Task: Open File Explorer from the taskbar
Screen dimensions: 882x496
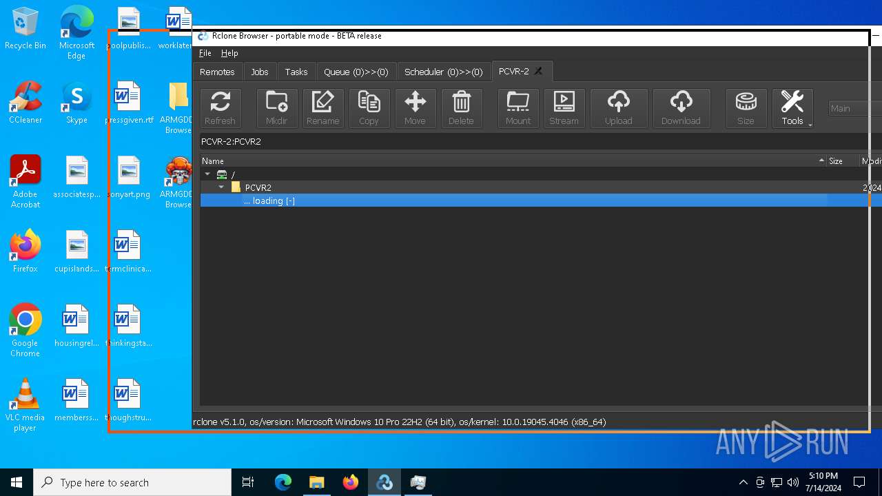Action: coord(316,482)
